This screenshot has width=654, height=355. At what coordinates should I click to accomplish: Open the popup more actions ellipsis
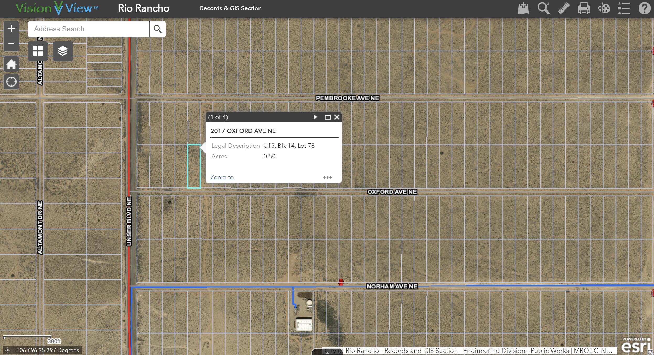[x=327, y=177]
